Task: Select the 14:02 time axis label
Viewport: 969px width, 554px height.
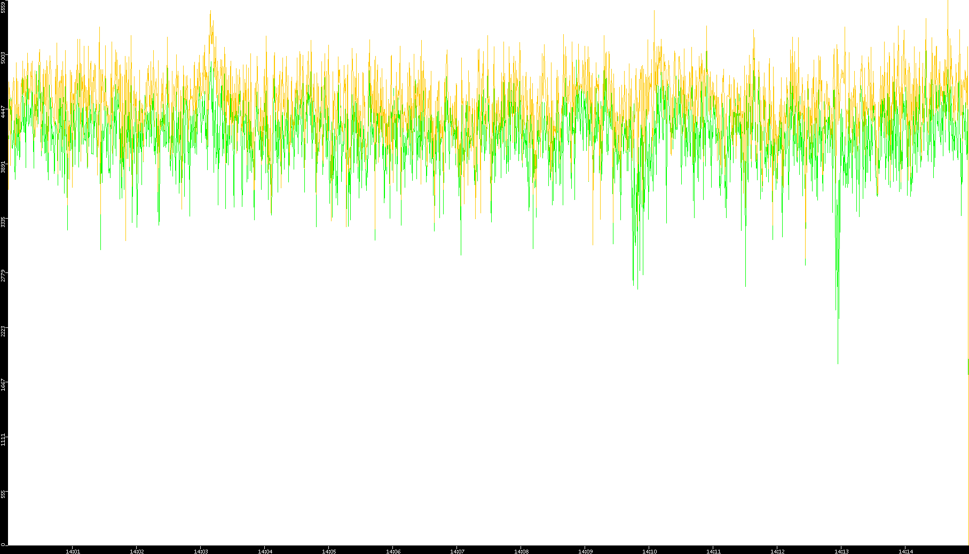Action: [137, 551]
